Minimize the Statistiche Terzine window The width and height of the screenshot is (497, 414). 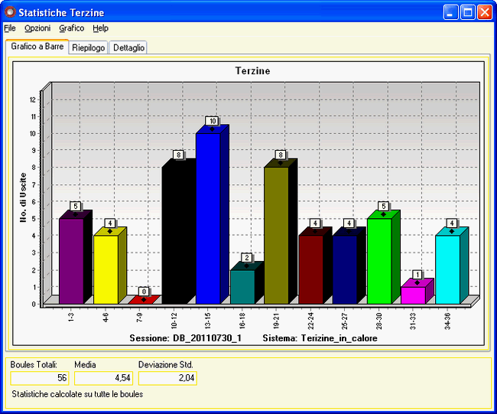(451, 11)
